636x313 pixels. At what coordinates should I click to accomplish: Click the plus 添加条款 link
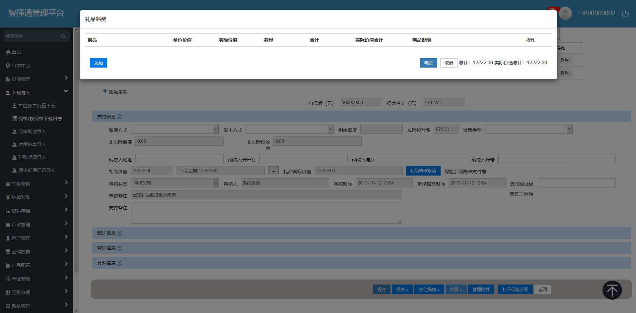(x=115, y=92)
